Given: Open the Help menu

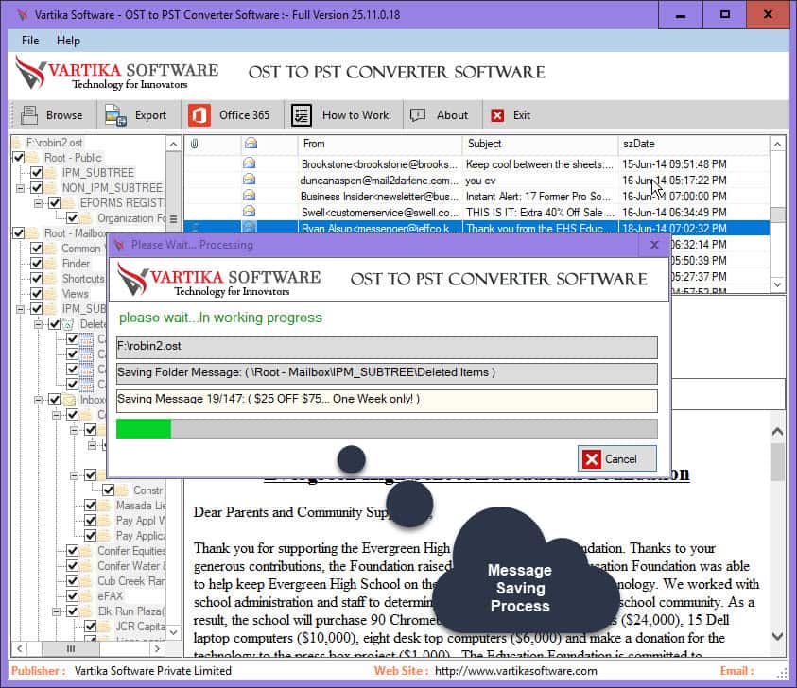Looking at the screenshot, I should pos(68,41).
